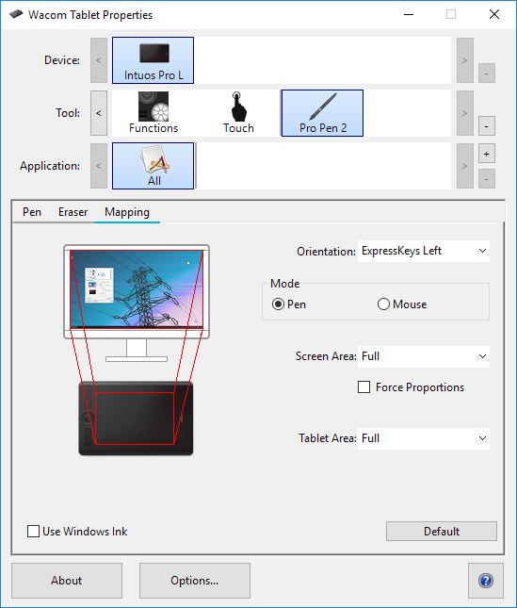Select Mouse mode radio button

pos(383,304)
